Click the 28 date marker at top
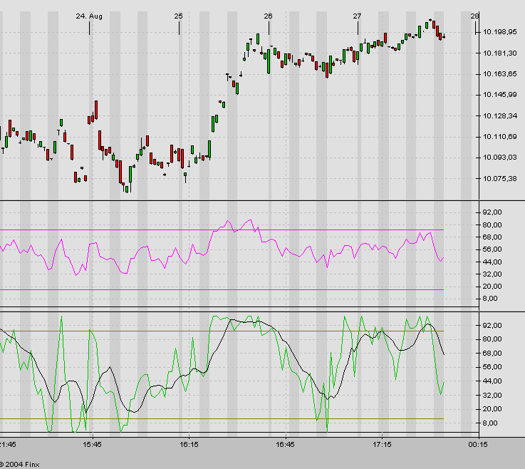525x469 pixels. point(474,16)
